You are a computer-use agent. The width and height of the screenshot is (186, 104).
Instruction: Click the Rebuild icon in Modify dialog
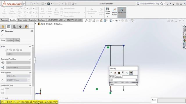point(119,73)
